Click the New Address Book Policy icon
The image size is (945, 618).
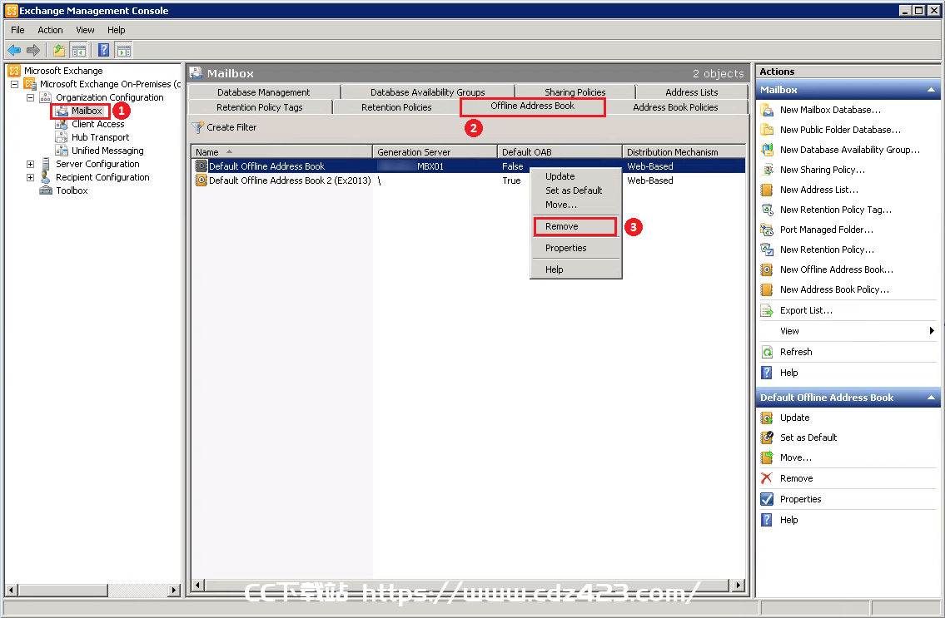coord(767,289)
